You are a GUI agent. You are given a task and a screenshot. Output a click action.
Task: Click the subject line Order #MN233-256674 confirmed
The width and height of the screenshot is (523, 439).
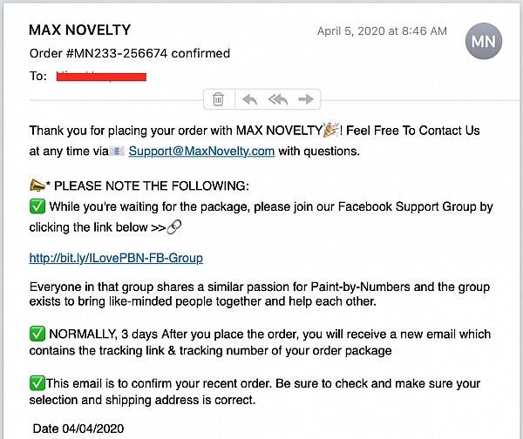[130, 53]
